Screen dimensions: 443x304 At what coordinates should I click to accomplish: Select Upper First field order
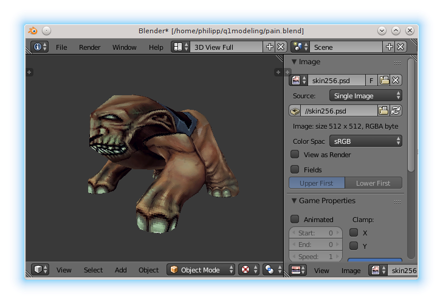[317, 183]
